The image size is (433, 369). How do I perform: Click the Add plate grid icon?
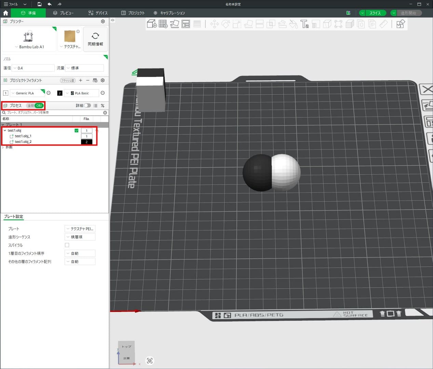click(163, 24)
